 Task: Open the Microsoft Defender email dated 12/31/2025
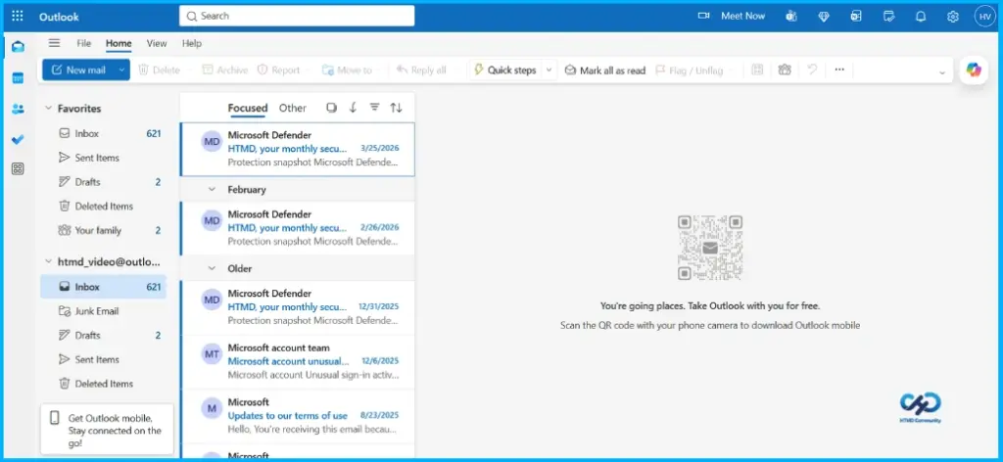pos(298,307)
